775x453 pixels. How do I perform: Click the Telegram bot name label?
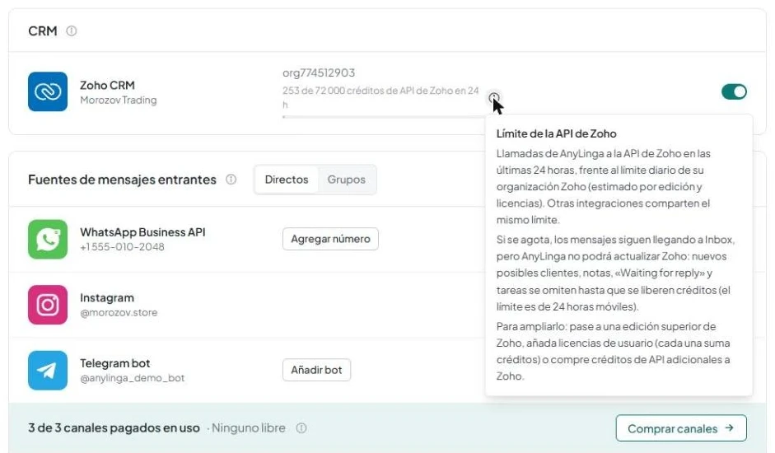tap(115, 363)
